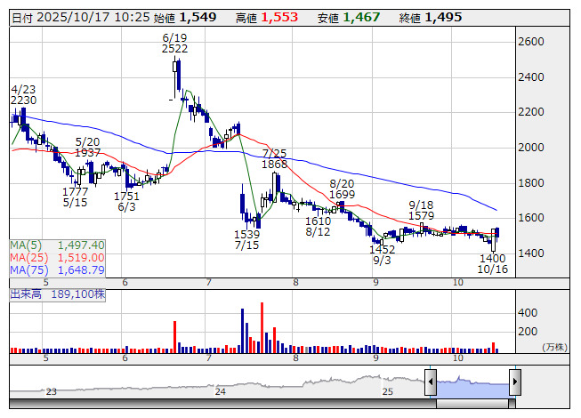Click the 出来高 189,100株 volume label

(x=58, y=294)
